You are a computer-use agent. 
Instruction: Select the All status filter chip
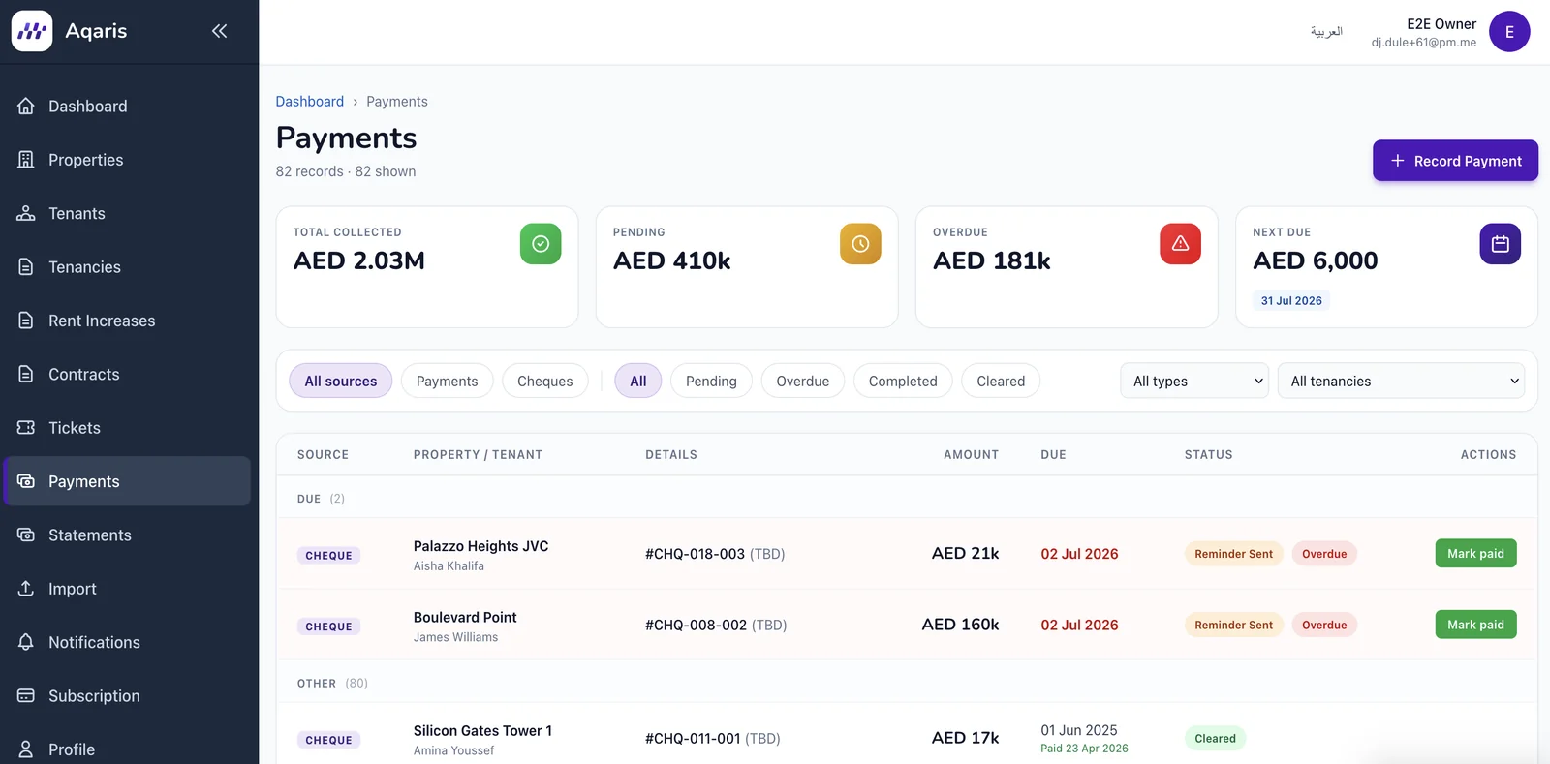[x=638, y=381]
